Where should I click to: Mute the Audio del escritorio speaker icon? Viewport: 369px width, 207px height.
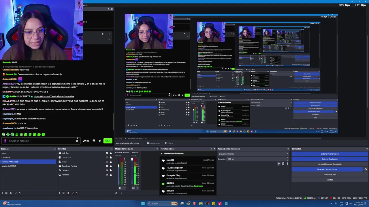[x=120, y=188]
